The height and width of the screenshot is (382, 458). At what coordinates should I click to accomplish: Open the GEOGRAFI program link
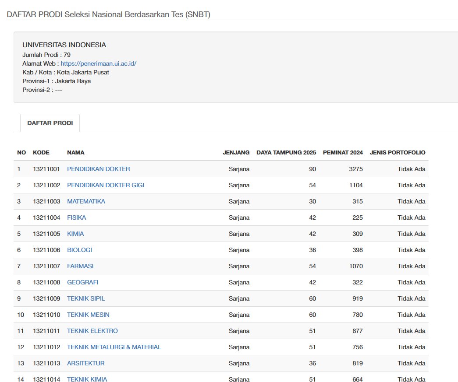point(83,282)
